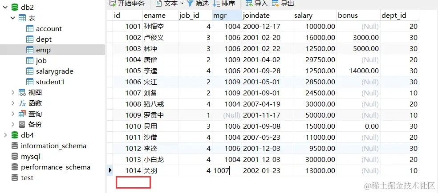This screenshot has width=438, height=193.
Task: Click the db4 database icon
Action: (x=15, y=135)
